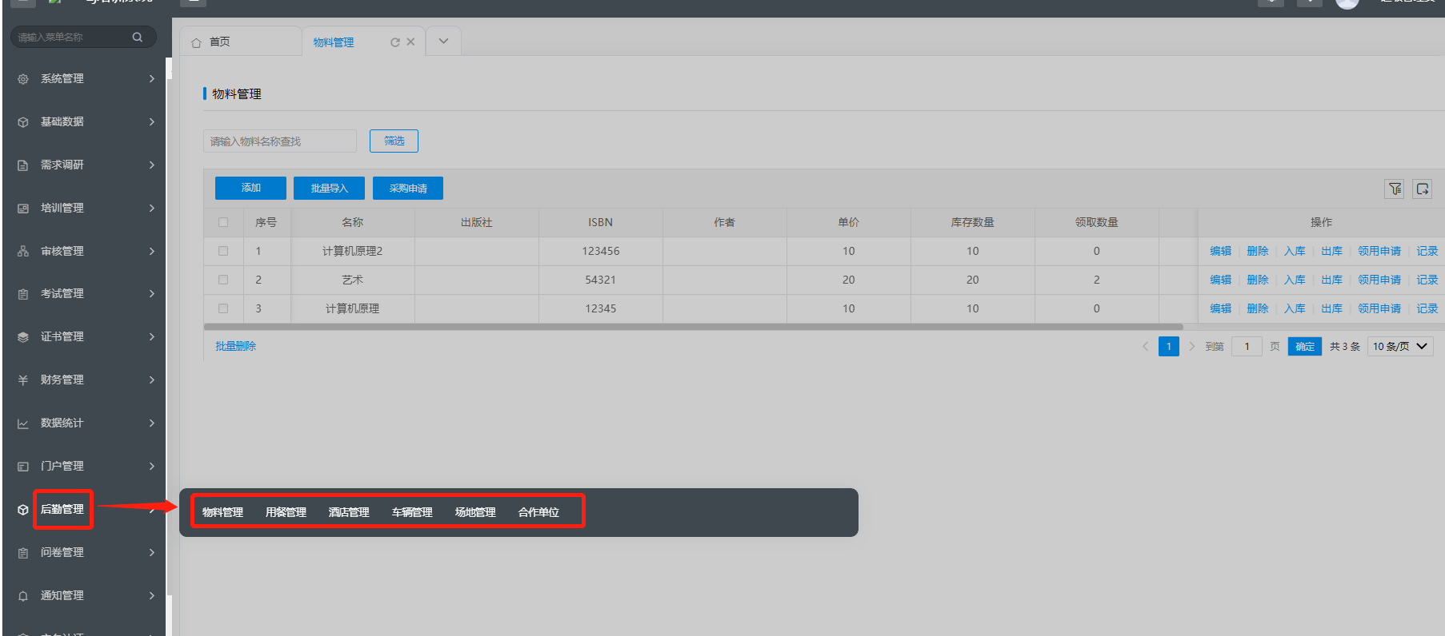The width and height of the screenshot is (1445, 636).
Task: Click the home icon on 首页 tab
Action: pyautogui.click(x=196, y=42)
